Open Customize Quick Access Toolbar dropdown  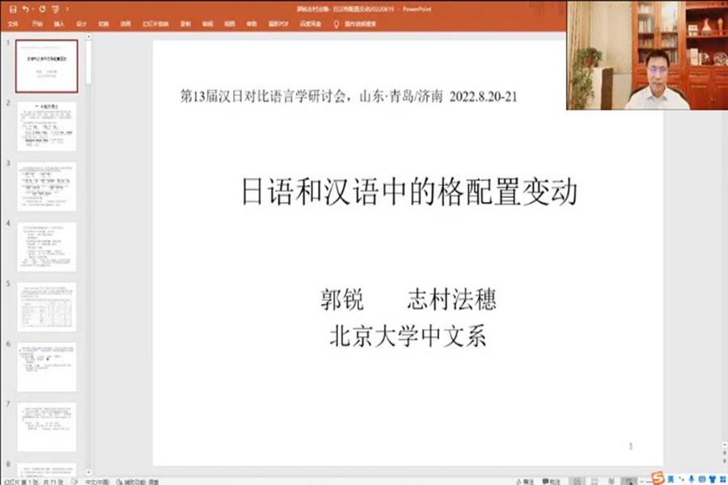click(67, 9)
